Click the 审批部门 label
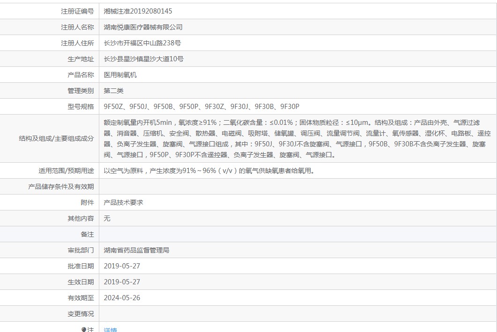The width and height of the screenshot is (497, 332). (81, 250)
